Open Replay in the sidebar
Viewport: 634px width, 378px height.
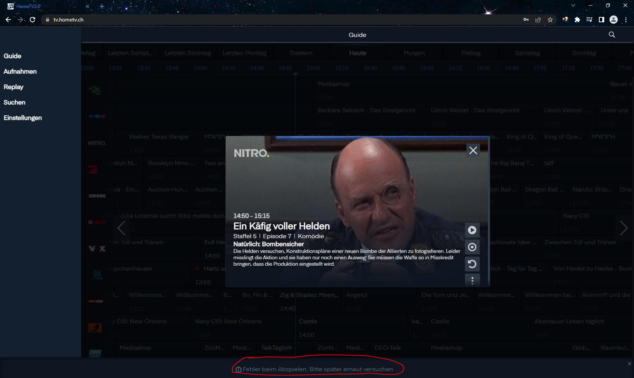14,87
